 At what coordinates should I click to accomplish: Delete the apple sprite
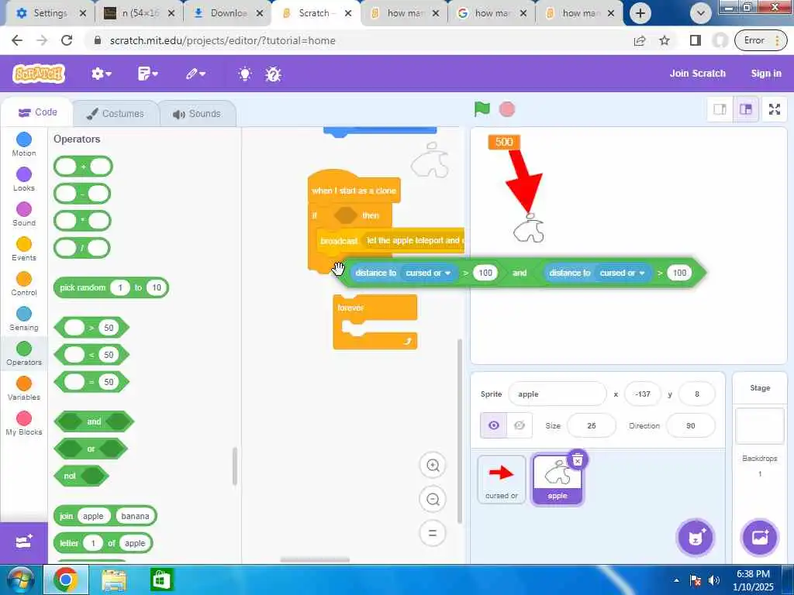click(577, 460)
